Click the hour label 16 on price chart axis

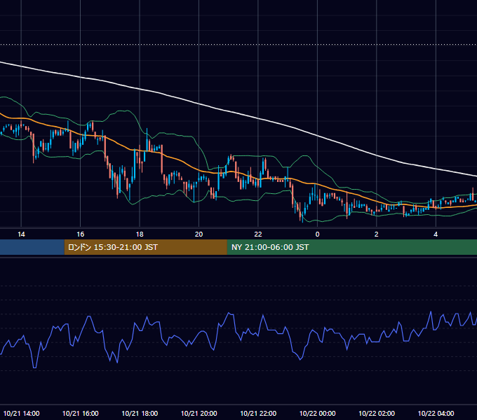coord(80,234)
